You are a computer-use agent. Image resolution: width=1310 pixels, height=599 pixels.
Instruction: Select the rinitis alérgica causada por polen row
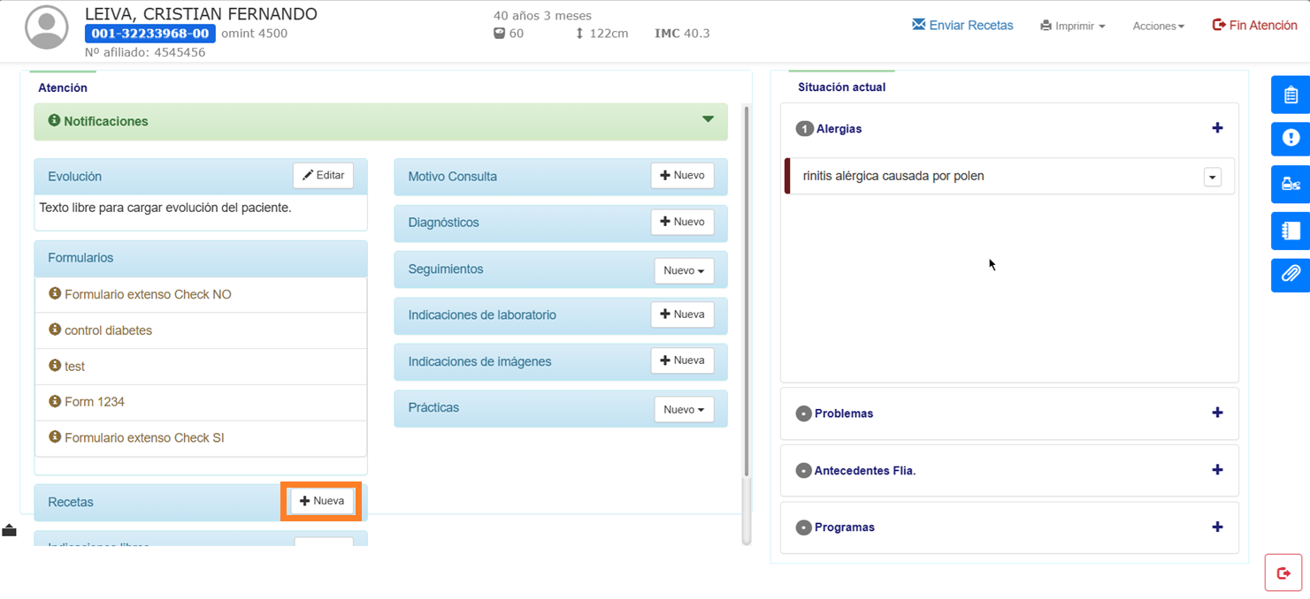click(1009, 176)
